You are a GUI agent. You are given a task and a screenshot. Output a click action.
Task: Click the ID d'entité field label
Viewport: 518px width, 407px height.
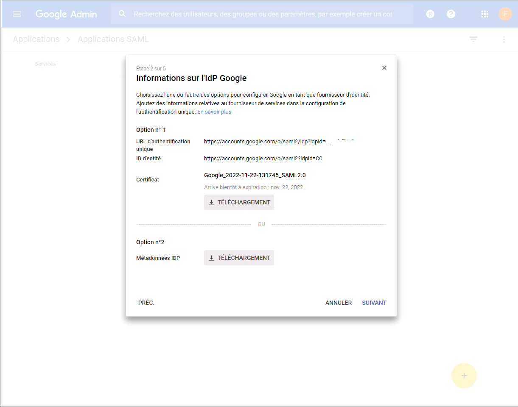point(148,159)
